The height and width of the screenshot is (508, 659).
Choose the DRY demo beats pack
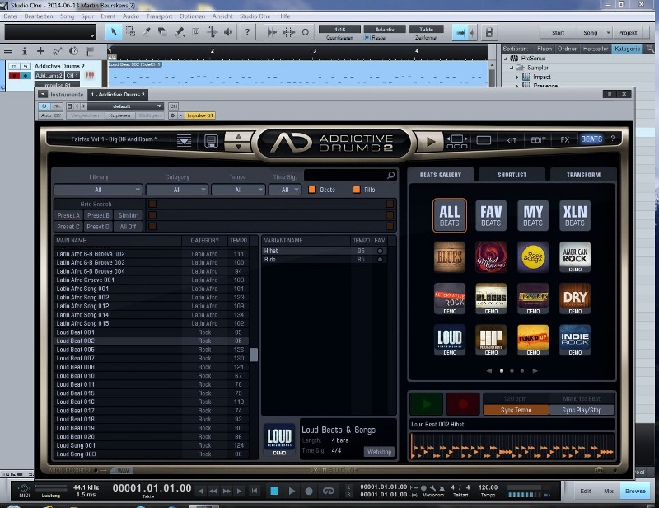pyautogui.click(x=575, y=298)
